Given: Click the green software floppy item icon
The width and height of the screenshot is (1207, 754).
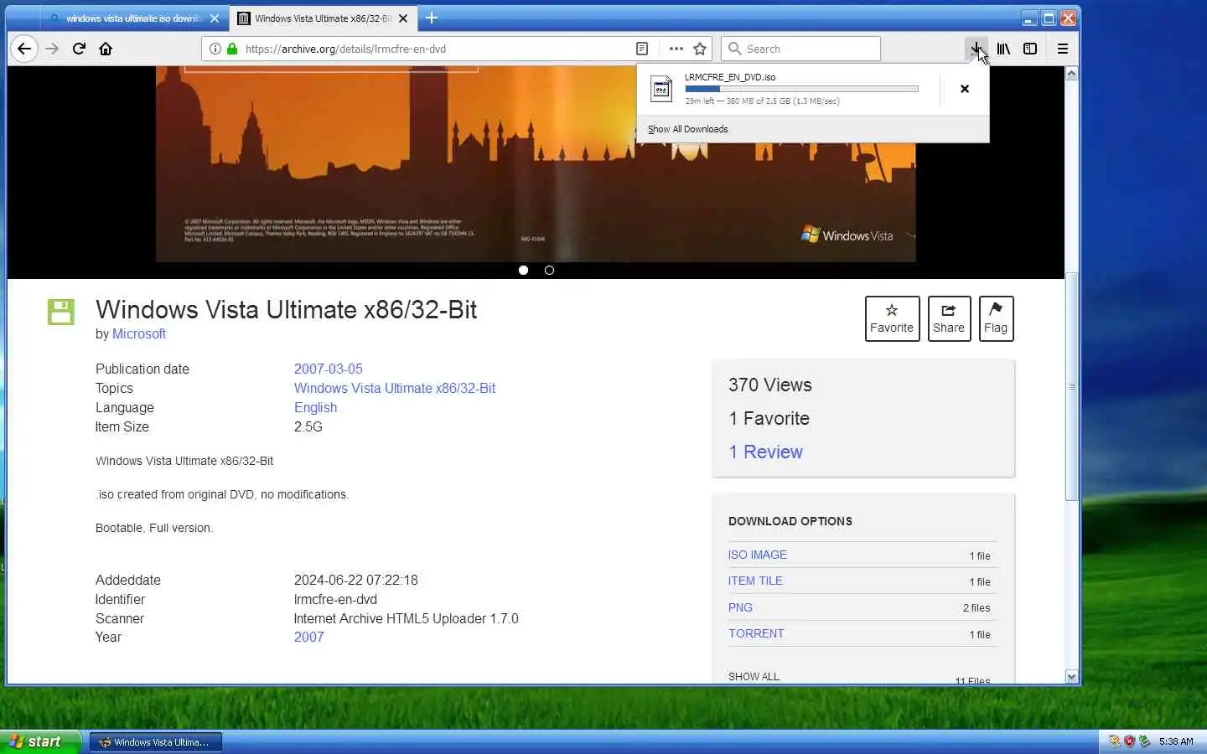Looking at the screenshot, I should coord(61,312).
